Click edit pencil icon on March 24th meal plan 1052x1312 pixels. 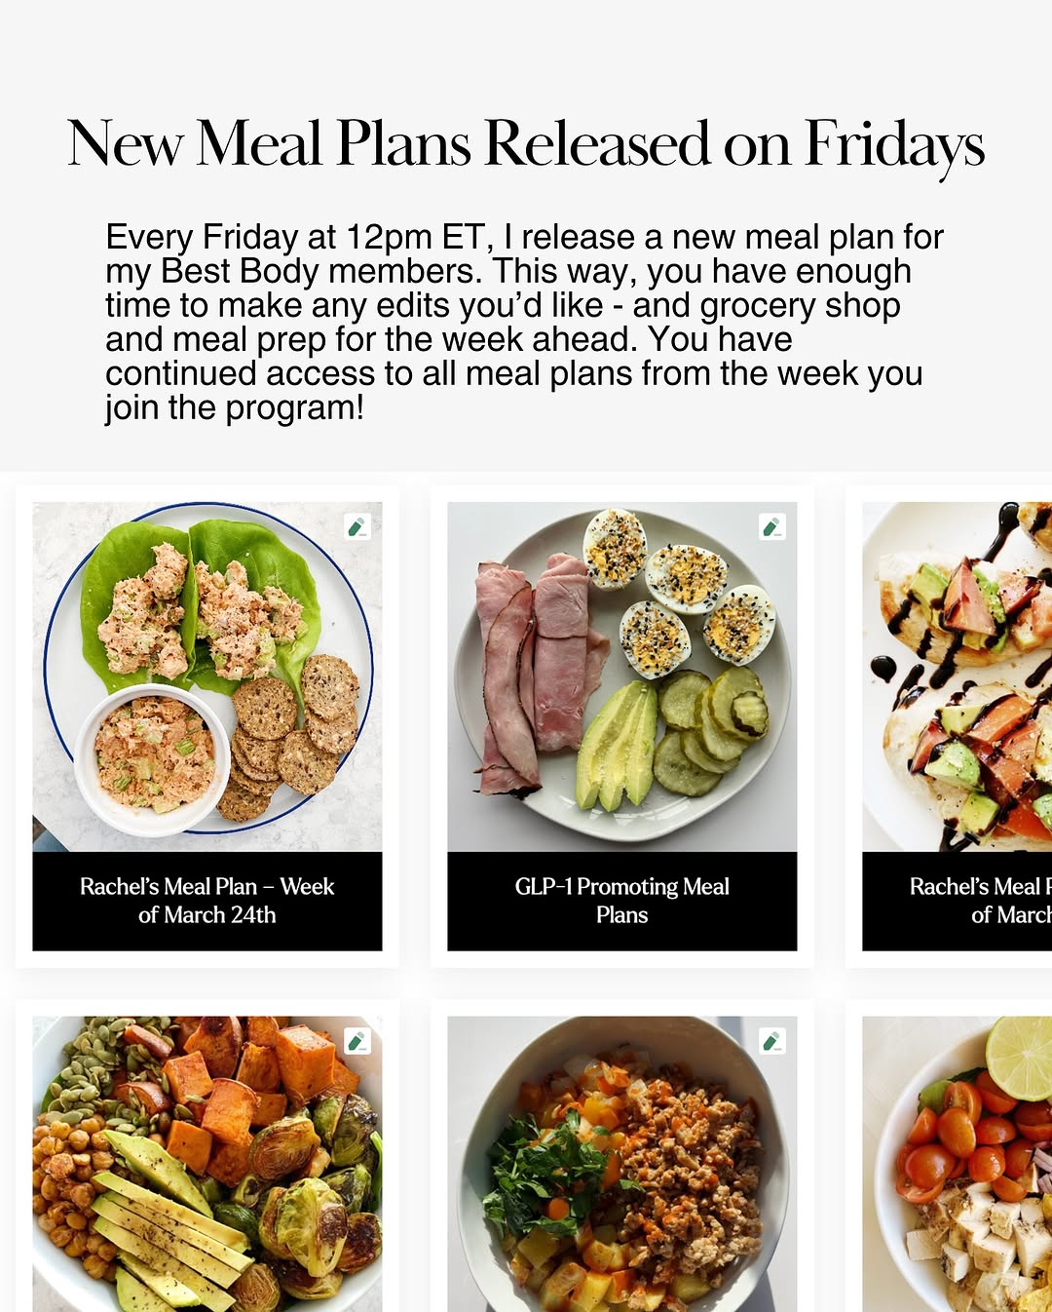(x=357, y=527)
